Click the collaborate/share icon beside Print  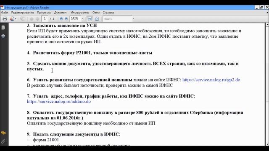(12, 19)
